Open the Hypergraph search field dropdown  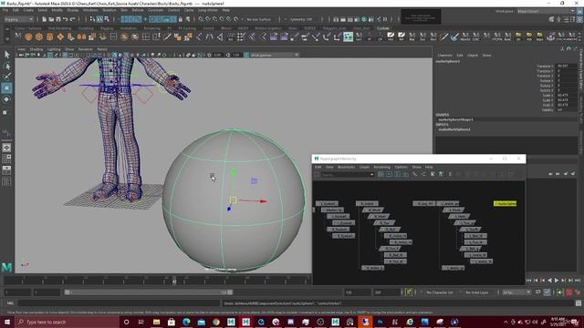371,174
